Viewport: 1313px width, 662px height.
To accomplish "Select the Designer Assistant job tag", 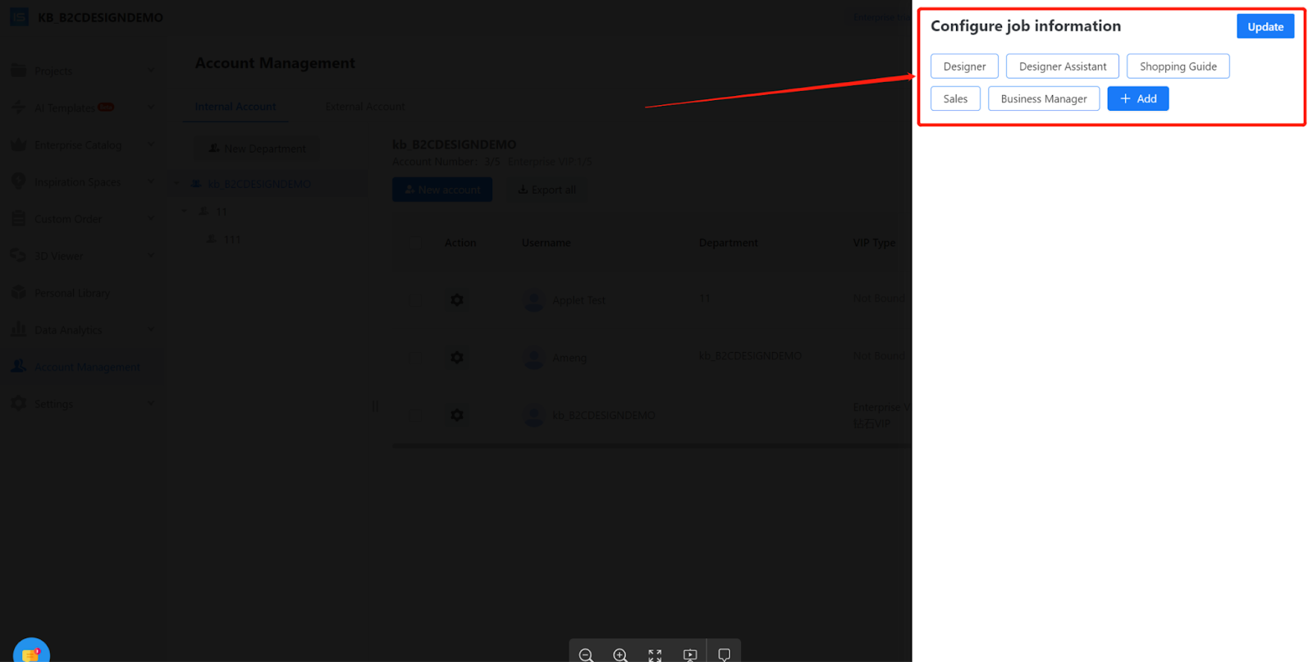I will [x=1062, y=66].
